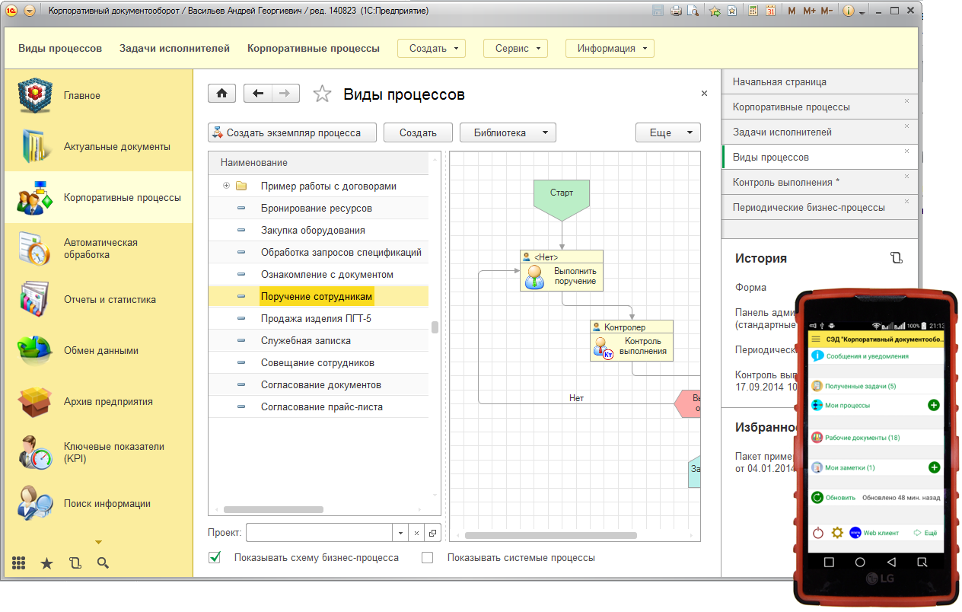962x612 pixels.
Task: Click the Home icon button
Action: click(x=222, y=93)
